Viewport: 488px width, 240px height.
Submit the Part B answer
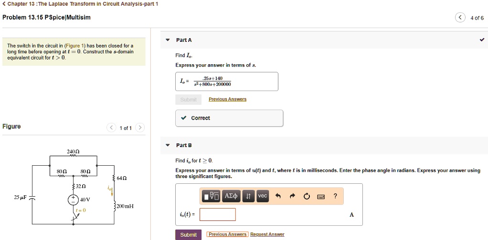188,235
